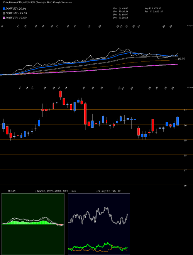
Task: Click the 'Avg V: 0.179 M' volume text
Action: click(x=152, y=8)
